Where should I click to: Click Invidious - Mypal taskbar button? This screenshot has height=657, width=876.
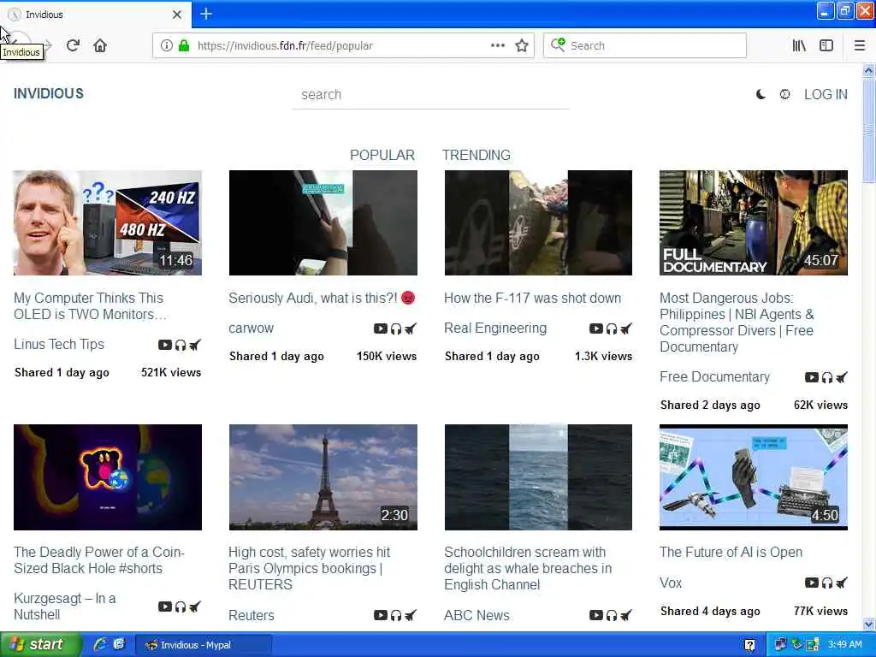pyautogui.click(x=204, y=645)
